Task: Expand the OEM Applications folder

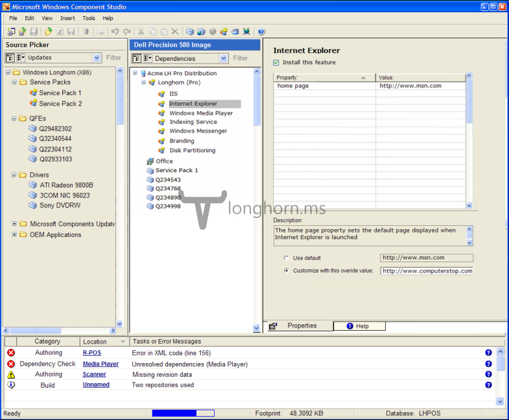Action: point(14,234)
